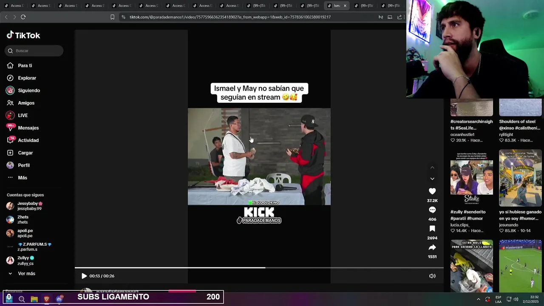
Task: Open the Extra hielo video thumbnail
Action: tap(472, 266)
